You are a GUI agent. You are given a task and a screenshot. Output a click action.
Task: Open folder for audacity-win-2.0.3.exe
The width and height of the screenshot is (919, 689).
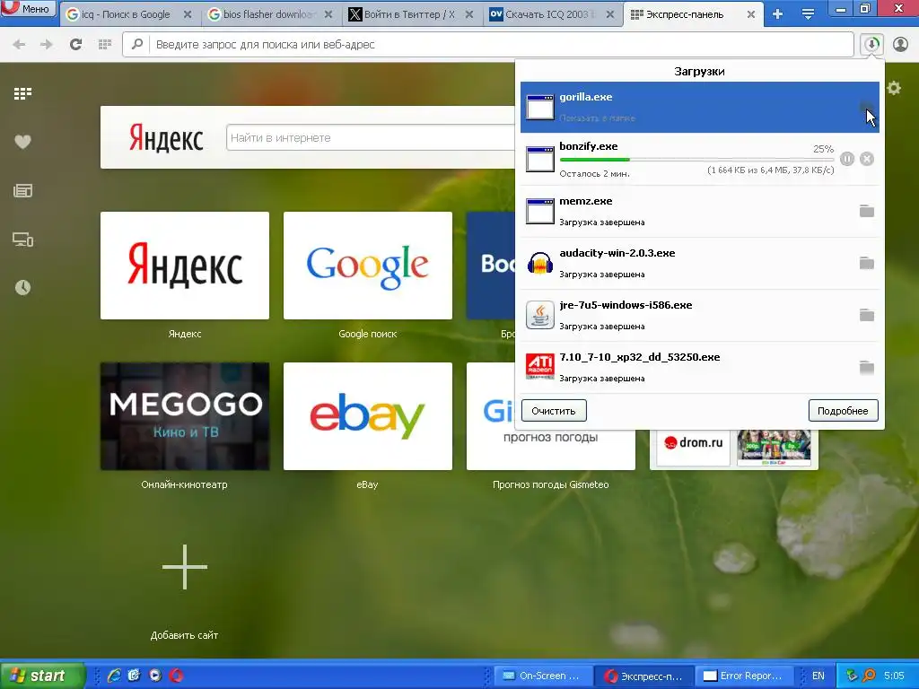[x=867, y=263]
